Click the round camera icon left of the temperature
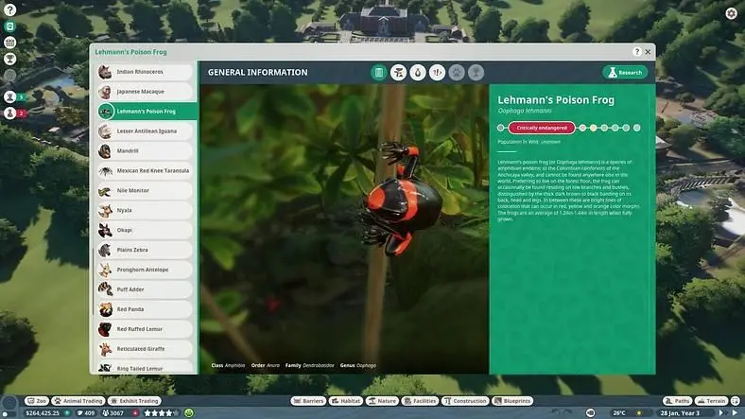This screenshot has height=419, width=745. [x=590, y=413]
